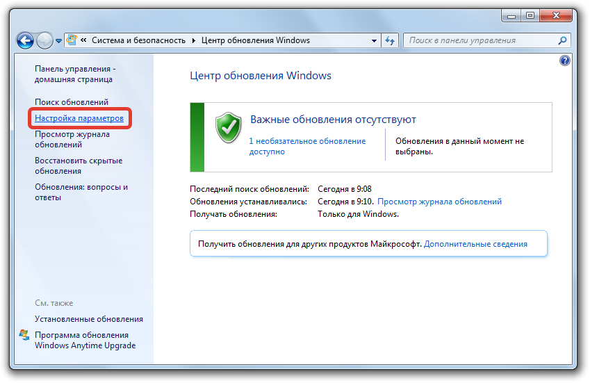Open Система и безопасность breadcrumb
This screenshot has width=590, height=383.
(x=138, y=40)
